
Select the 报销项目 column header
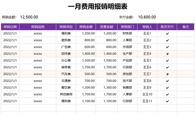(x=66, y=27)
